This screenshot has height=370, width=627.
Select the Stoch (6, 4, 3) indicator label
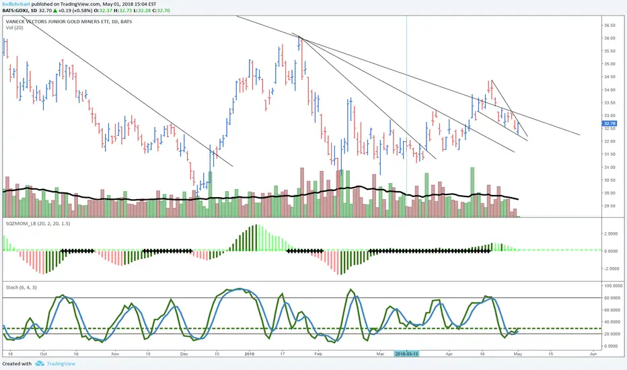(x=22, y=287)
